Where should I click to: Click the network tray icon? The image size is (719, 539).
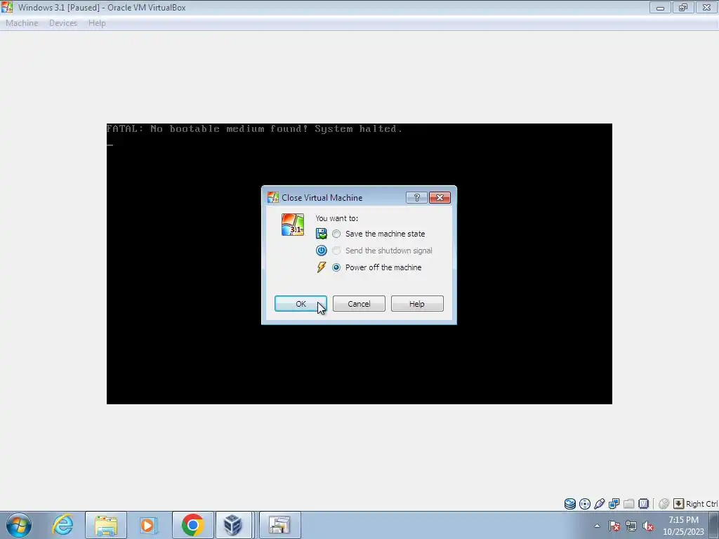click(631, 526)
